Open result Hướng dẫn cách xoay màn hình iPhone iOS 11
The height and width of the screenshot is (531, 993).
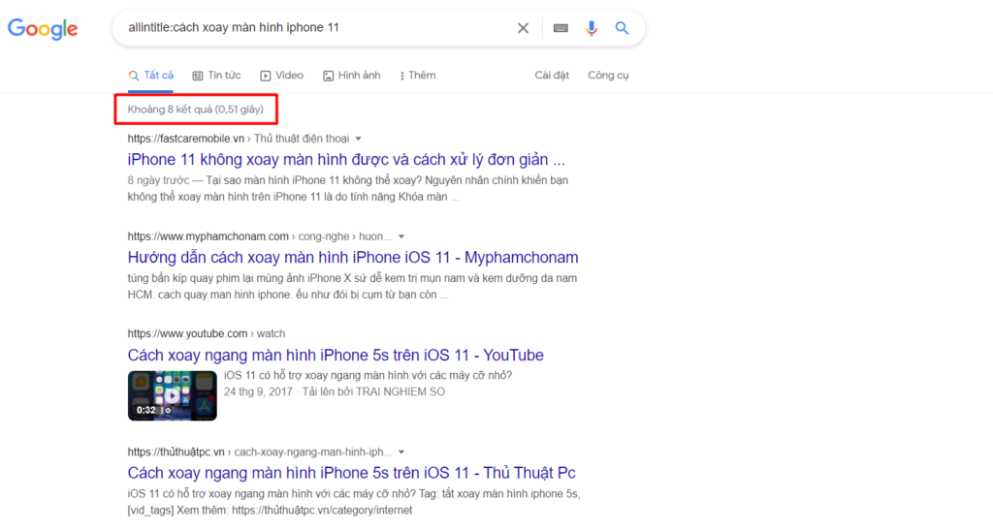[x=353, y=258]
